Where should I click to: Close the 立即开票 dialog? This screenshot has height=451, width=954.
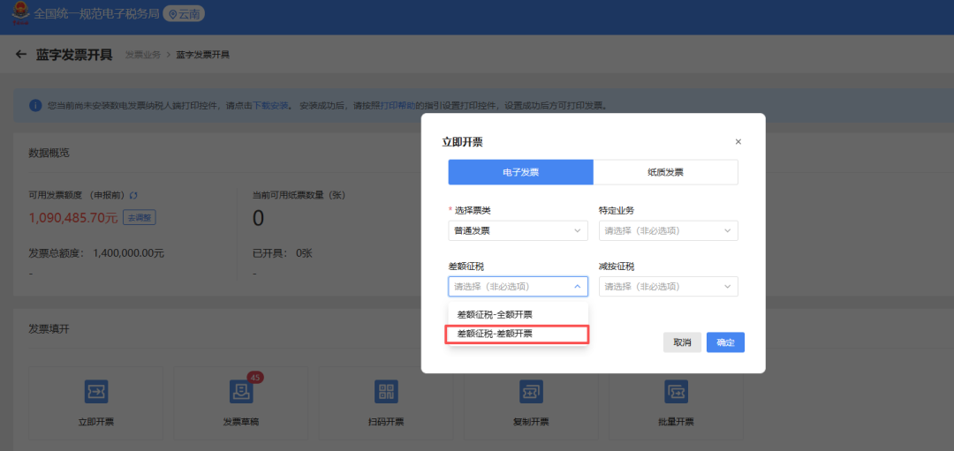click(738, 141)
